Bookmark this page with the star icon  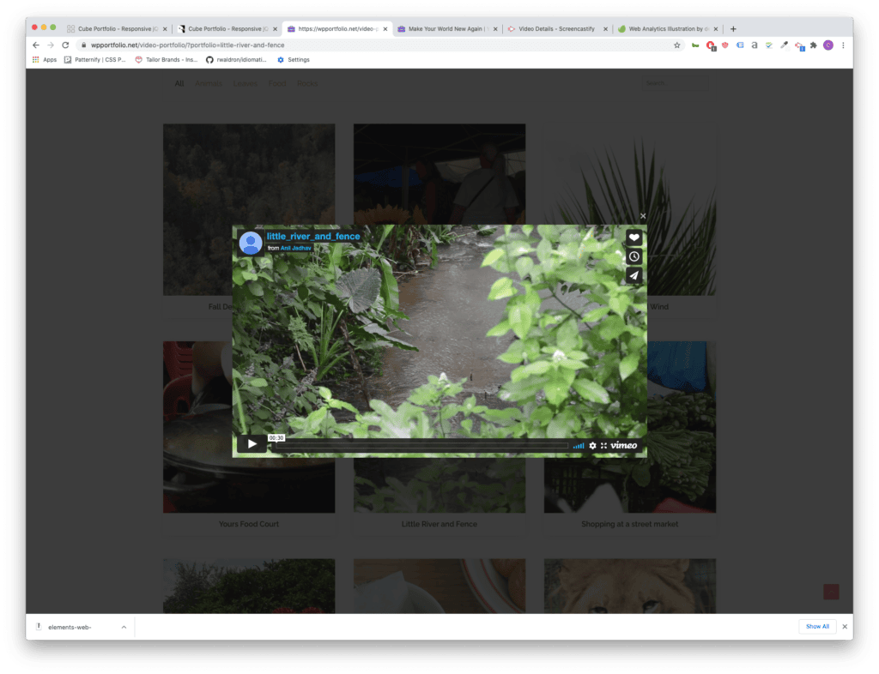676,45
